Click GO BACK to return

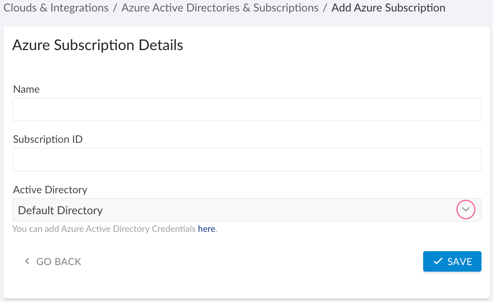59,261
